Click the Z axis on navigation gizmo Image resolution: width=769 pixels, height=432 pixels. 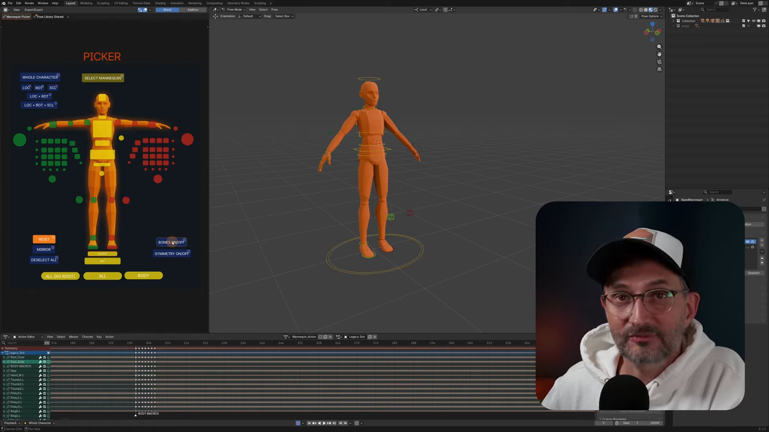pos(652,24)
